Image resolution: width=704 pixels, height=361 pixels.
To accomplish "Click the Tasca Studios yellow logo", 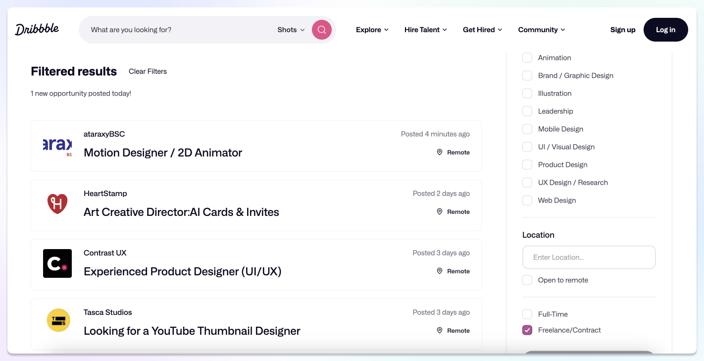I will pos(57,321).
